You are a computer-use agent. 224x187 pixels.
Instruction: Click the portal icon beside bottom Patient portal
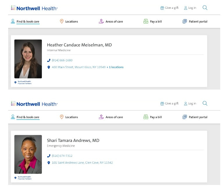[185, 117]
